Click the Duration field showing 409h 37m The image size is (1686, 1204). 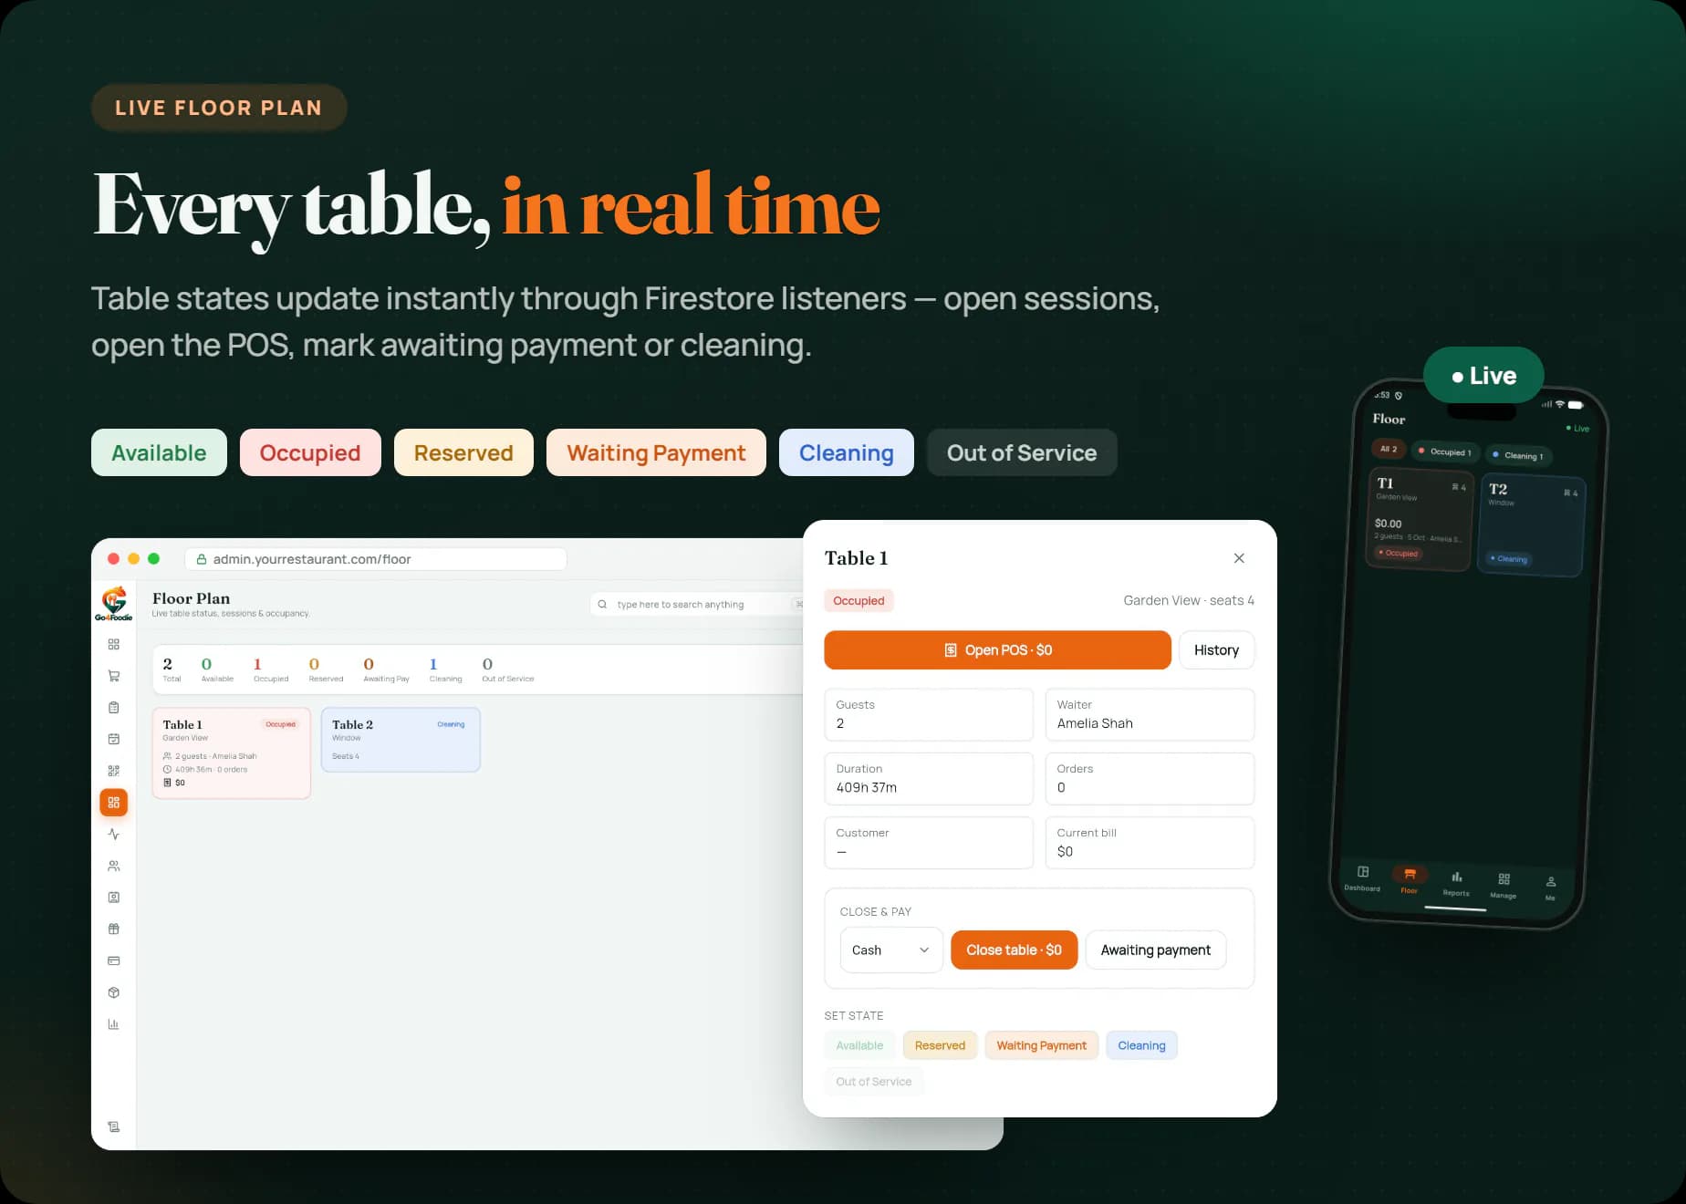pyautogui.click(x=929, y=778)
